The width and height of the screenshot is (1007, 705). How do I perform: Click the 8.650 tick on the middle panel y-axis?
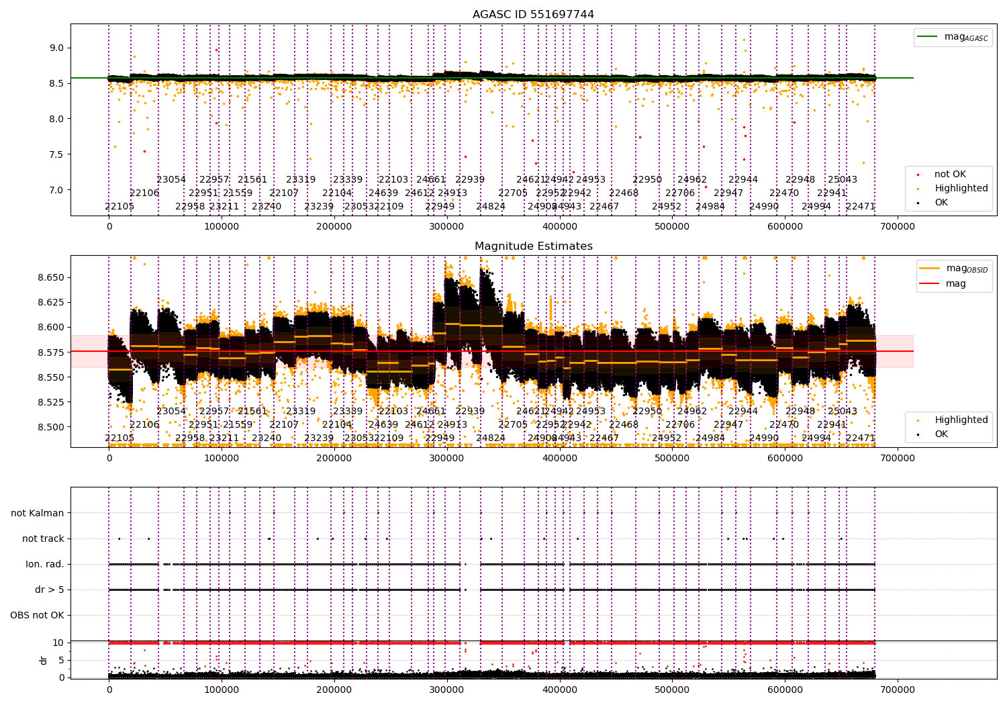[52, 278]
